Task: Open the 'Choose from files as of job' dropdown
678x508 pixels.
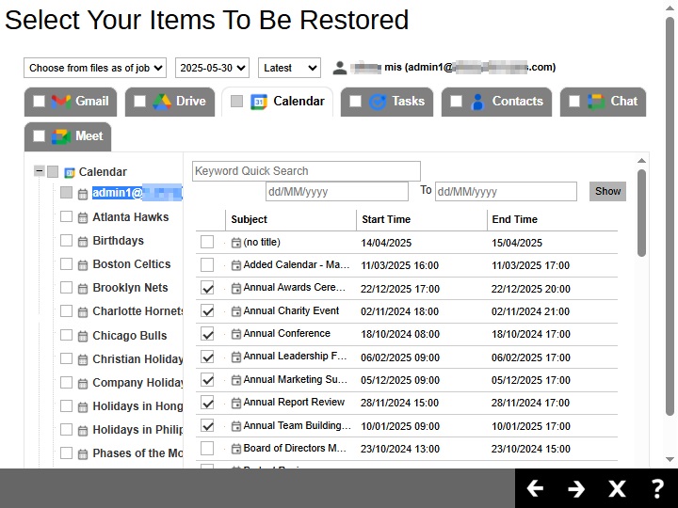Action: click(95, 68)
